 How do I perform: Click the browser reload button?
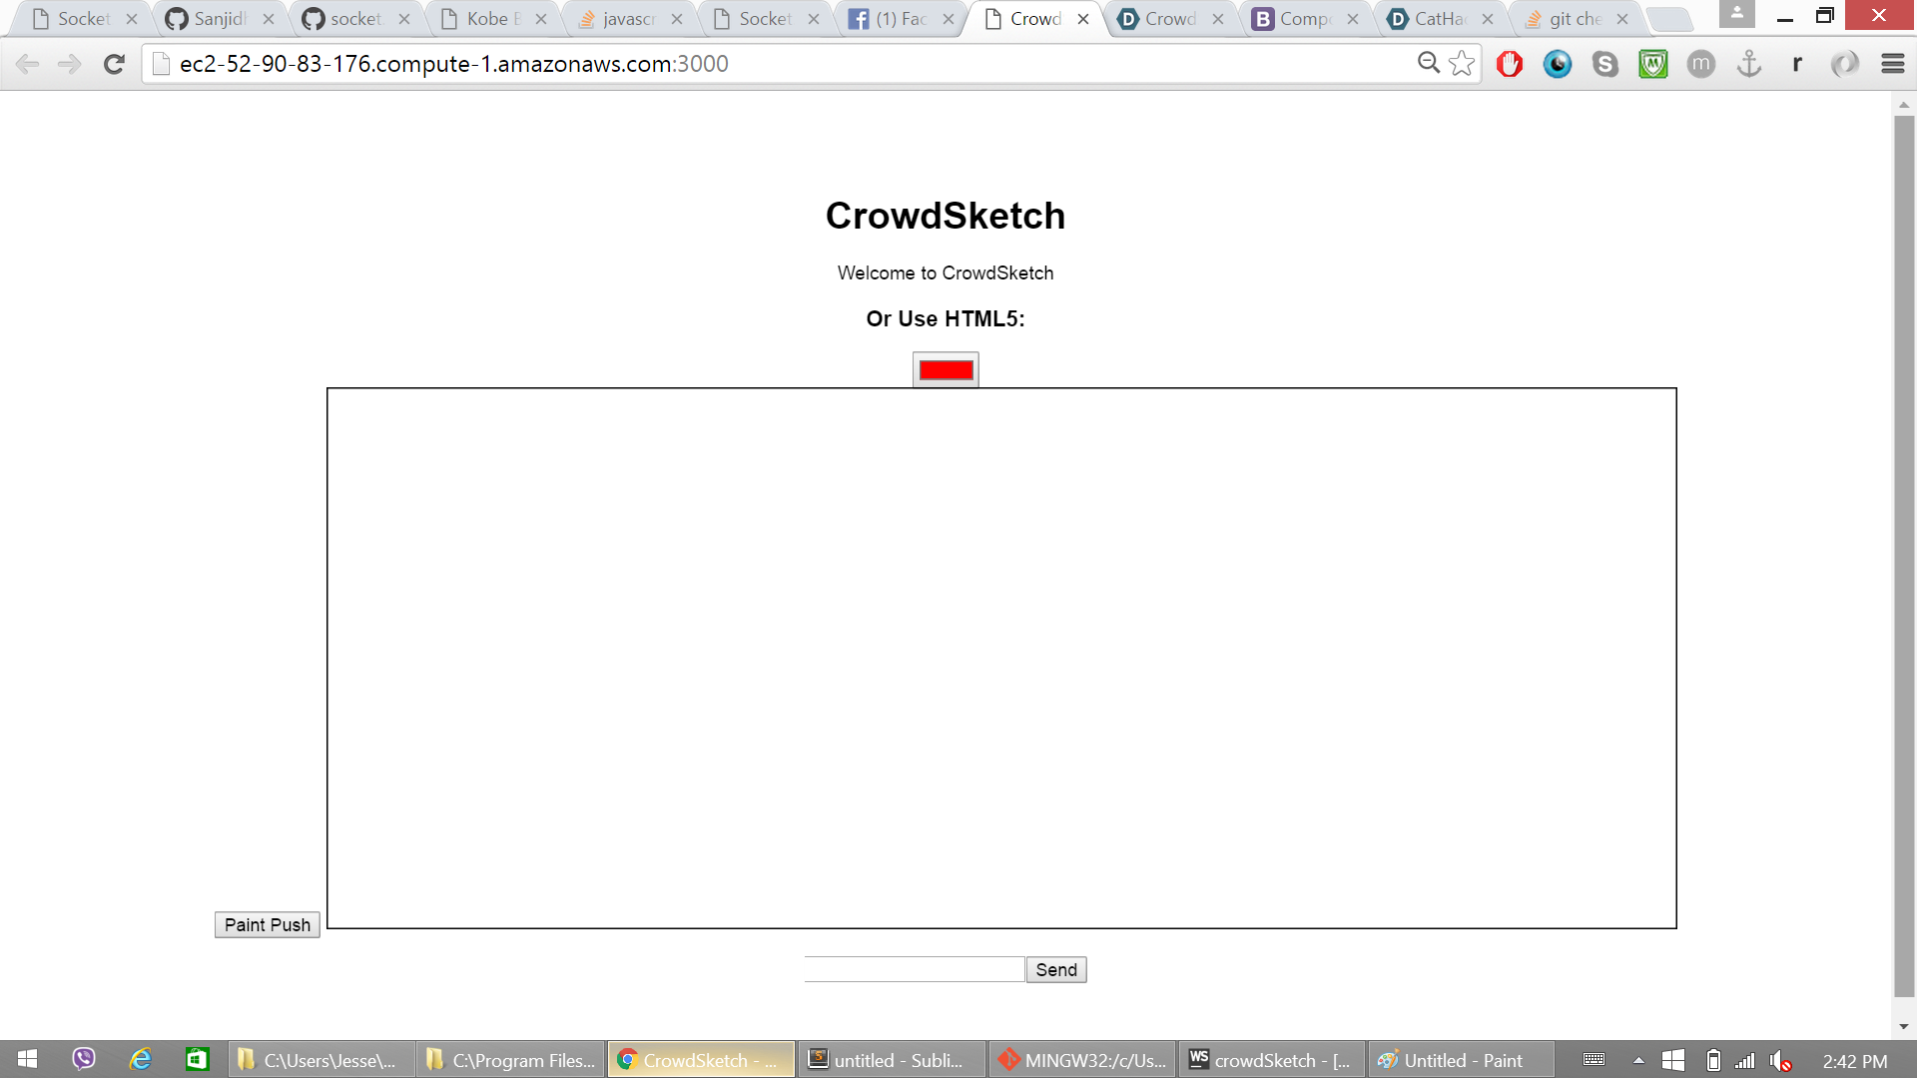tap(114, 64)
